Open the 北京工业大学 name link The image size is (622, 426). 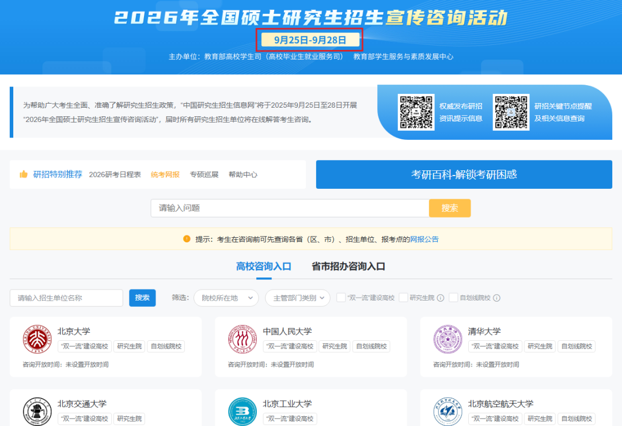click(287, 404)
